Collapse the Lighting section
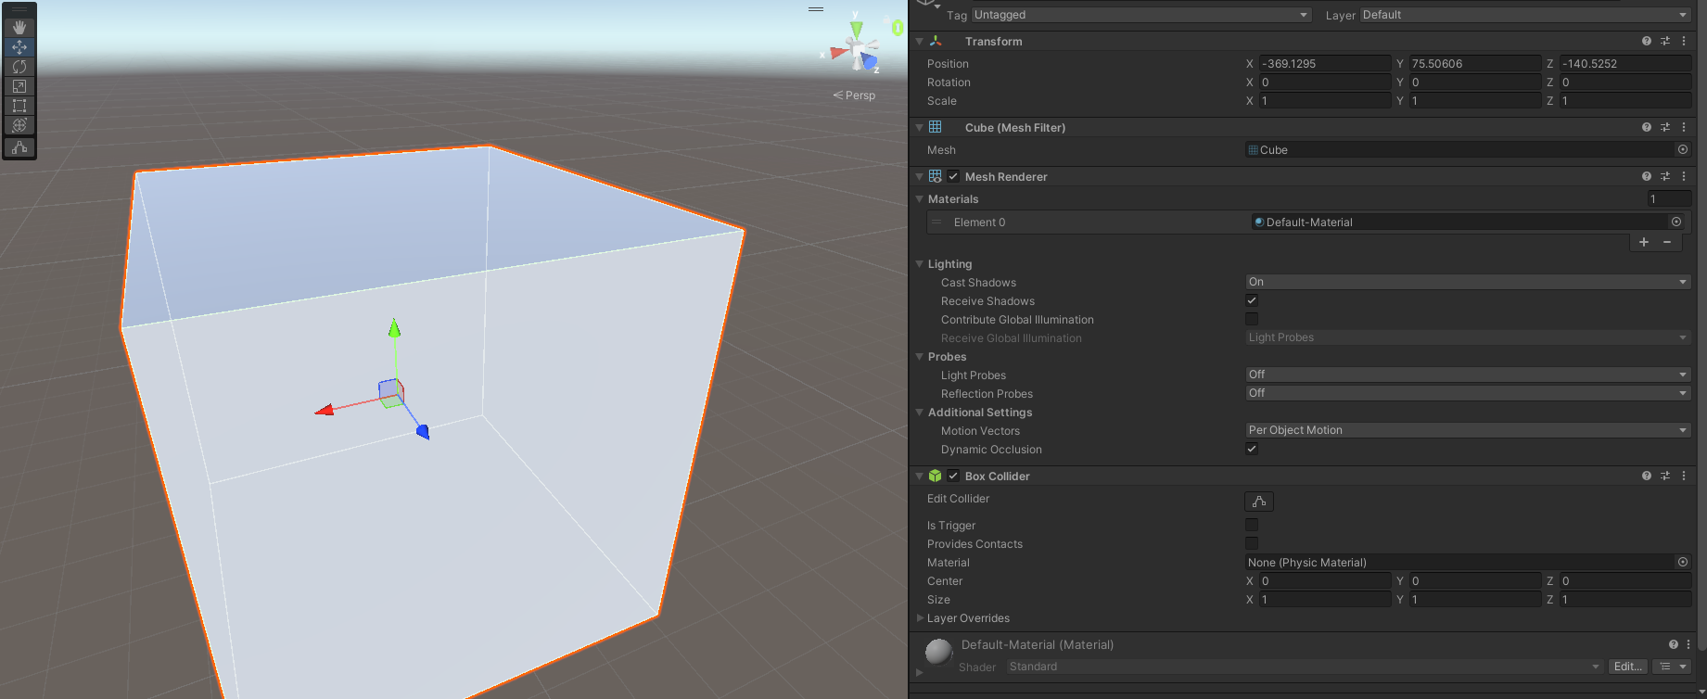 (919, 263)
